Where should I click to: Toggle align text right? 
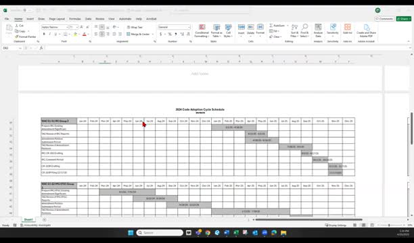pyautogui.click(x=108, y=34)
